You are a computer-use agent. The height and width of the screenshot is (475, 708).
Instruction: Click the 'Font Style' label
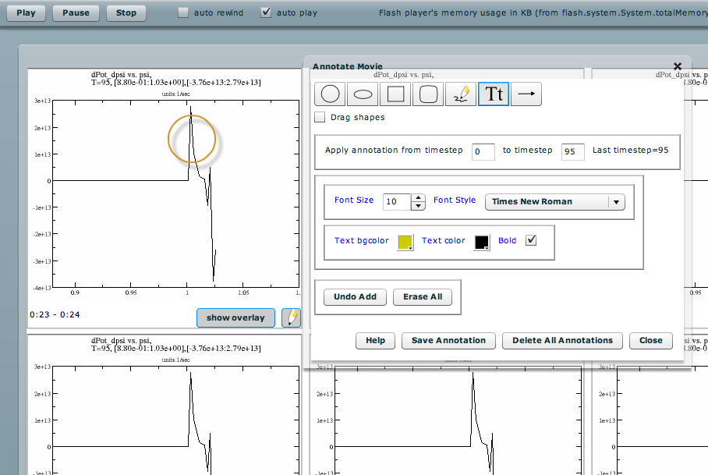pyautogui.click(x=455, y=200)
